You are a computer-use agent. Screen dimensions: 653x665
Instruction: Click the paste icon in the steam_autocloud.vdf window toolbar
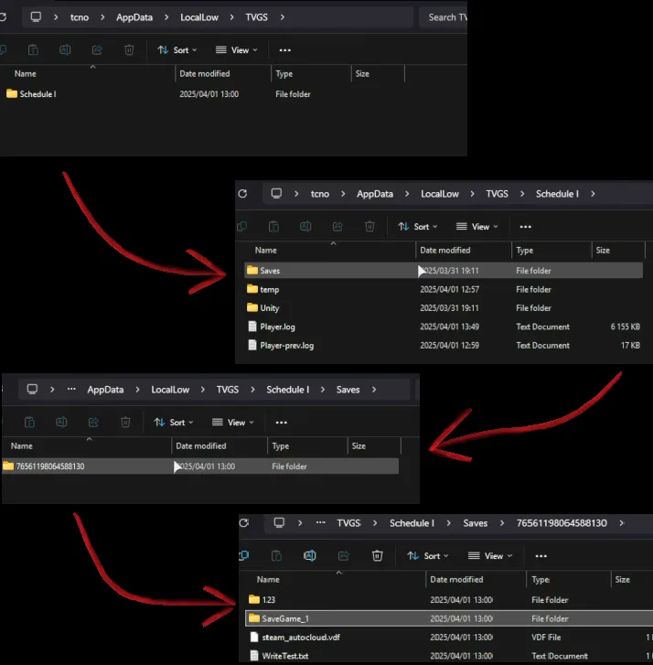[275, 555]
